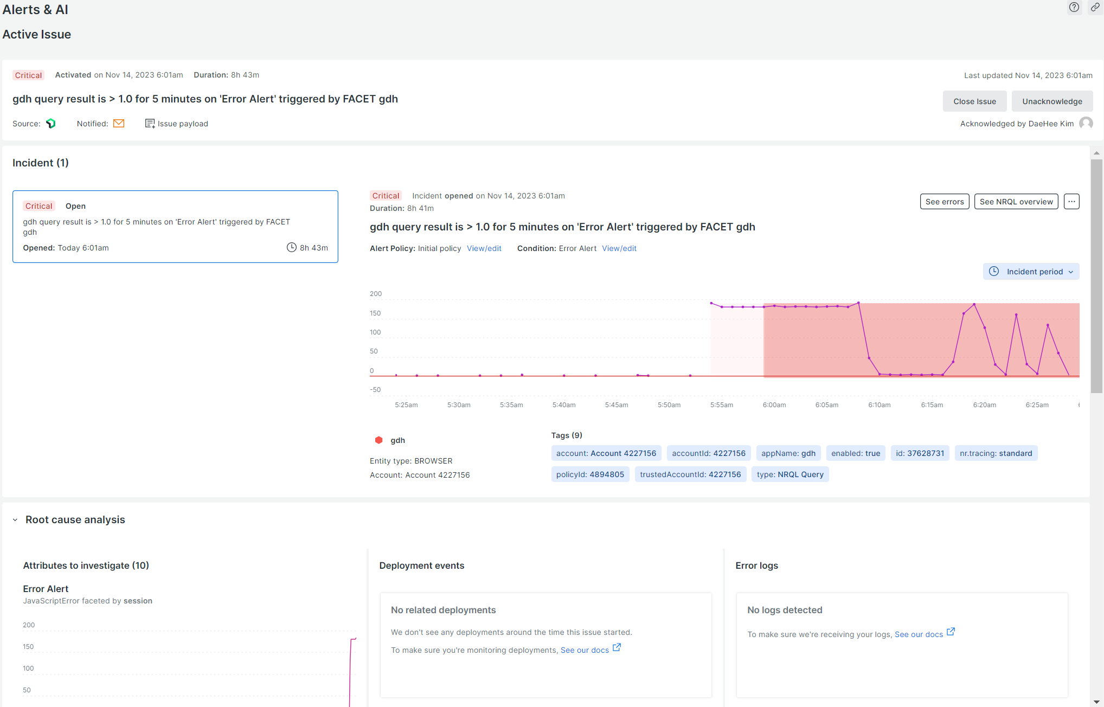Click the orange email notified icon
The image size is (1104, 707).
pos(119,124)
